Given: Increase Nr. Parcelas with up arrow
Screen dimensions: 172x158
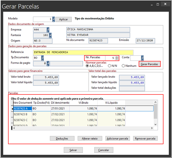Looking at the screenshot, I should click(117, 57).
